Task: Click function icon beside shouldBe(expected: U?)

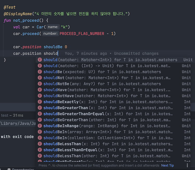Action: point(40,72)
